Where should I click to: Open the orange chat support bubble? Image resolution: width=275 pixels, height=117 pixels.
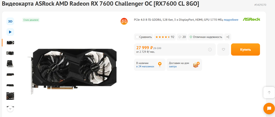[269, 109]
